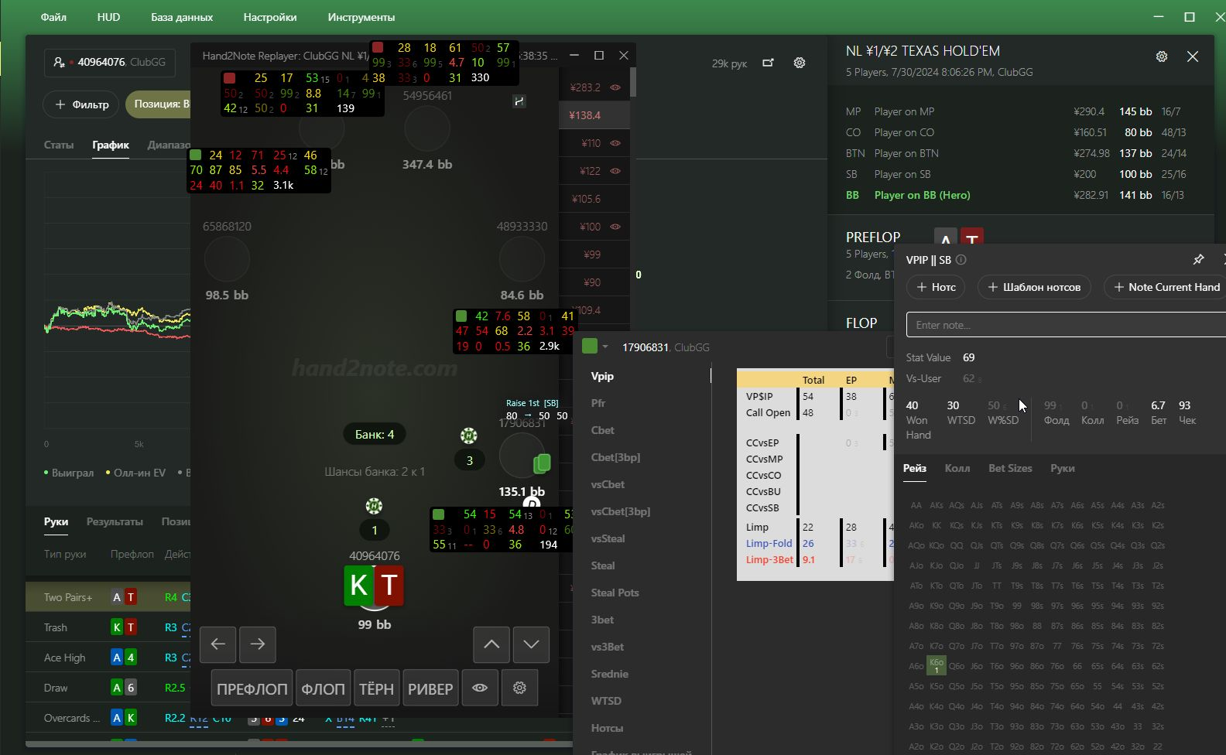Image resolution: width=1226 pixels, height=755 pixels.
Task: Close the NL ¥1/¥2 hand details panel
Action: (1193, 56)
